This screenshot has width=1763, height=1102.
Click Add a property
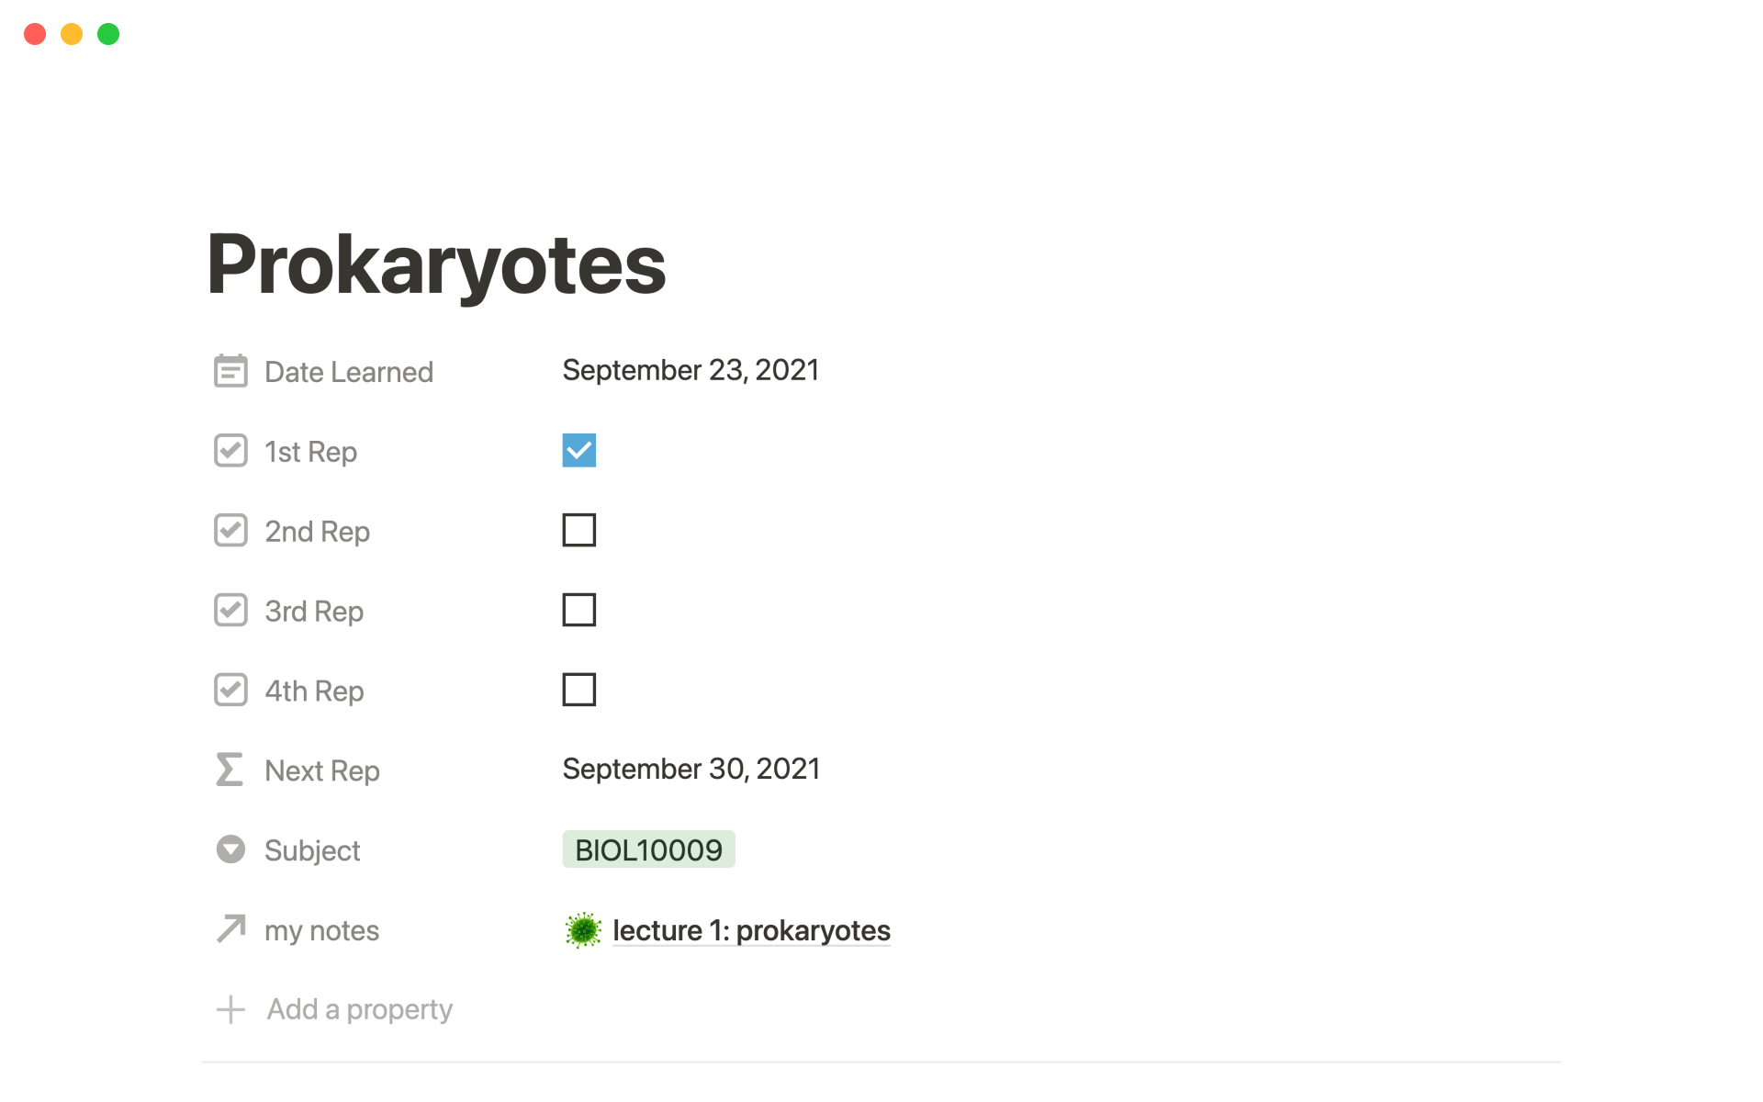(x=359, y=1009)
